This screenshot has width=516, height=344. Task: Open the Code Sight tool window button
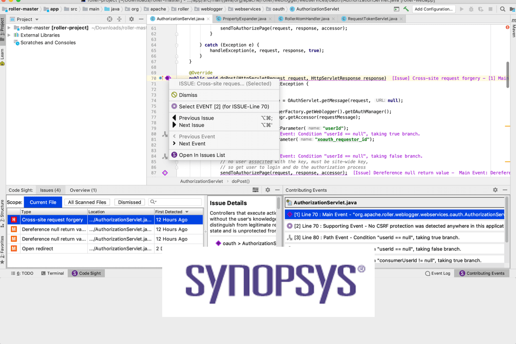coord(86,273)
